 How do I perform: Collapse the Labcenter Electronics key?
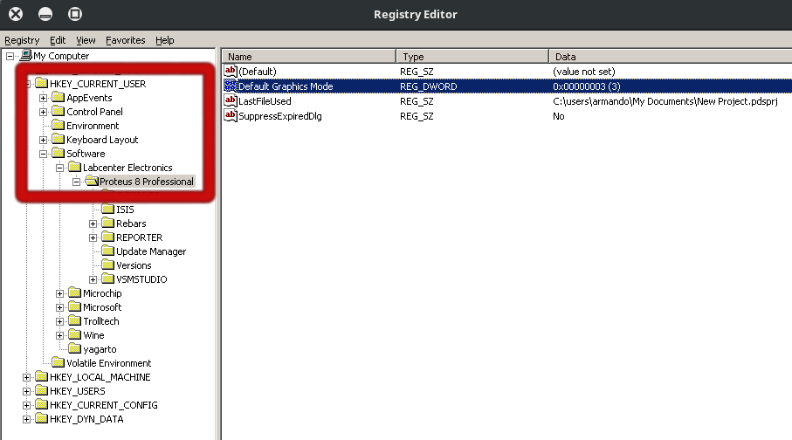coord(59,168)
